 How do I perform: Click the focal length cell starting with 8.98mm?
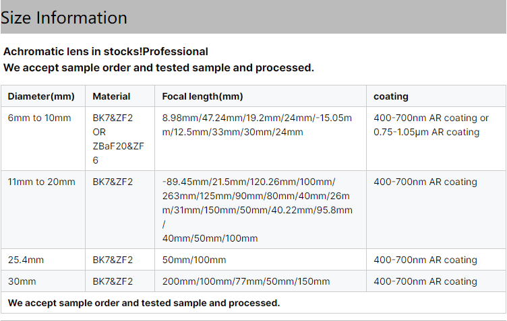pyautogui.click(x=257, y=125)
